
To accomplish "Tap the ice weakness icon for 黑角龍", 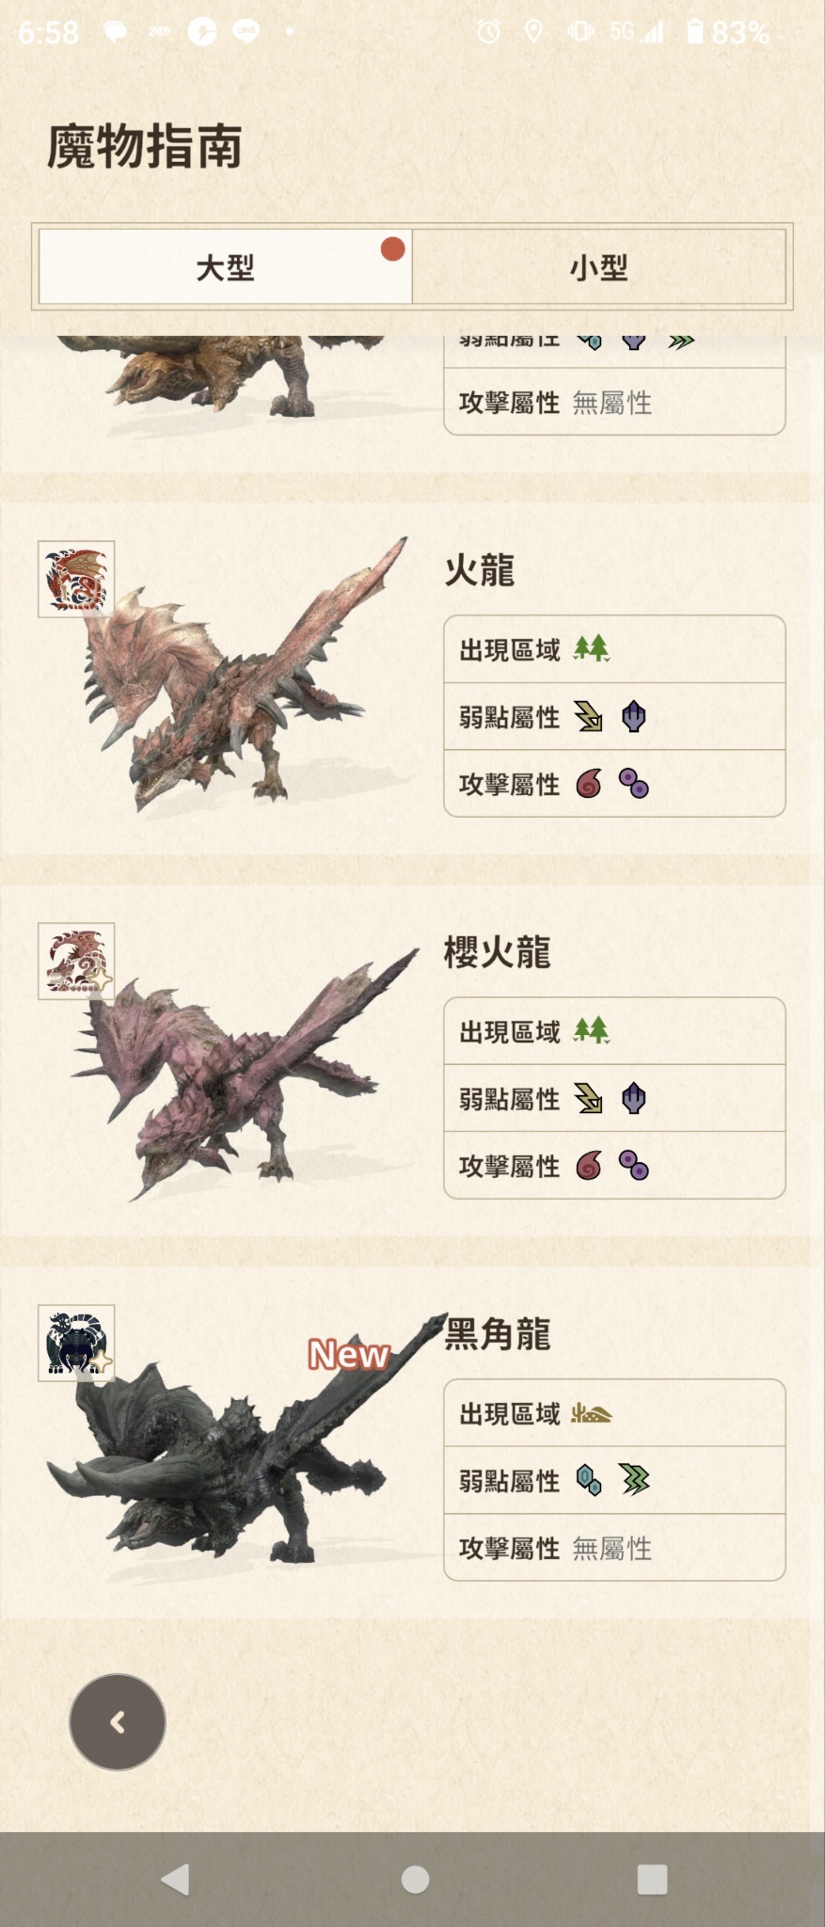I will coord(589,1480).
